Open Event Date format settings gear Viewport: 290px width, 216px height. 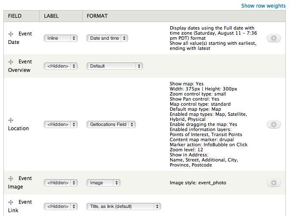tap(273, 38)
